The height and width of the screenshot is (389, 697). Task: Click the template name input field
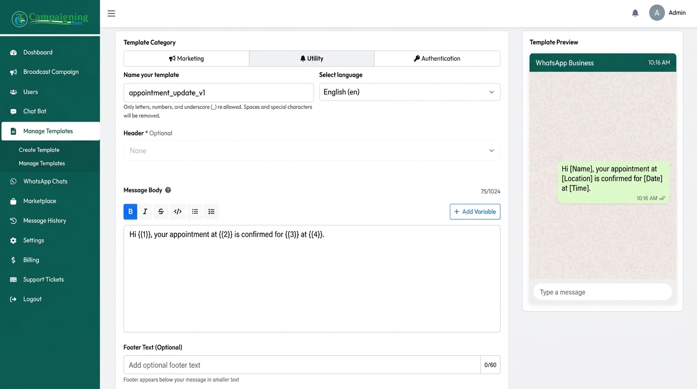point(218,93)
